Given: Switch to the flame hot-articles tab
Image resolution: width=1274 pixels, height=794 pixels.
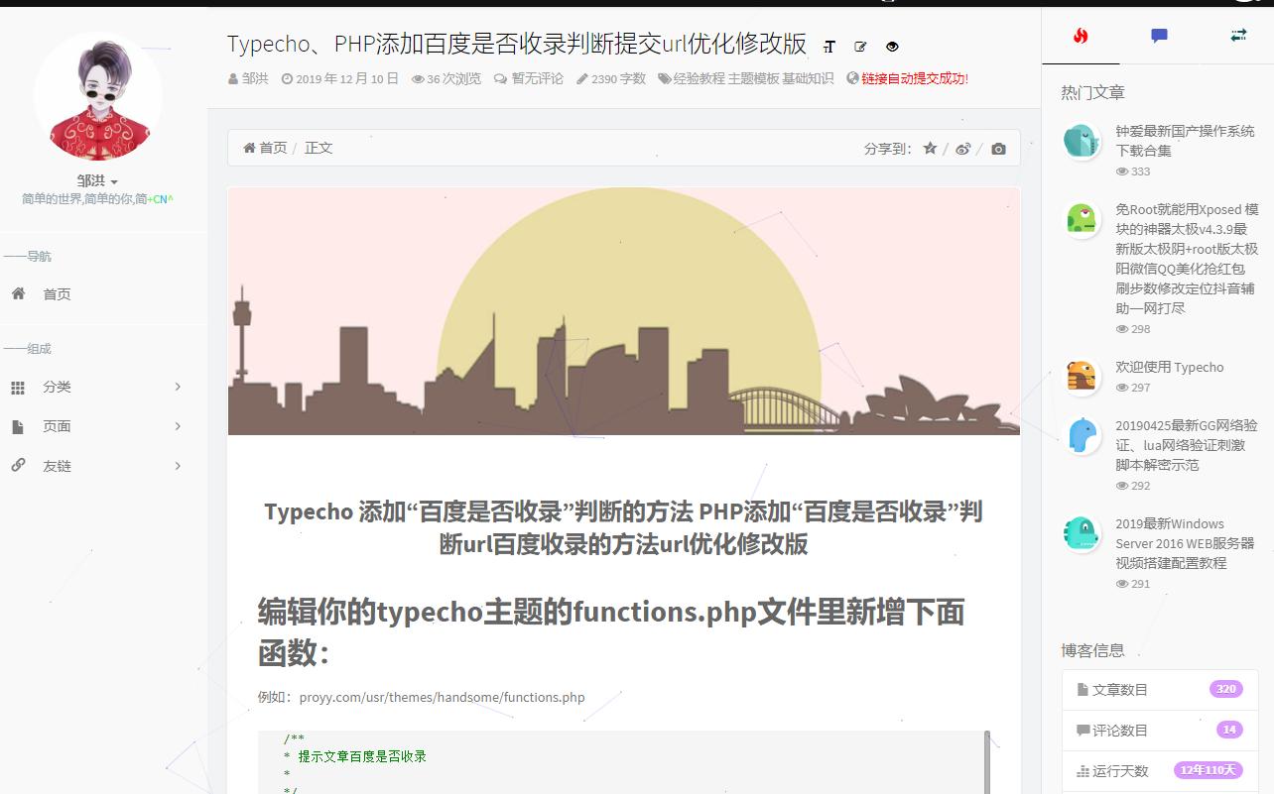Looking at the screenshot, I should 1081,35.
